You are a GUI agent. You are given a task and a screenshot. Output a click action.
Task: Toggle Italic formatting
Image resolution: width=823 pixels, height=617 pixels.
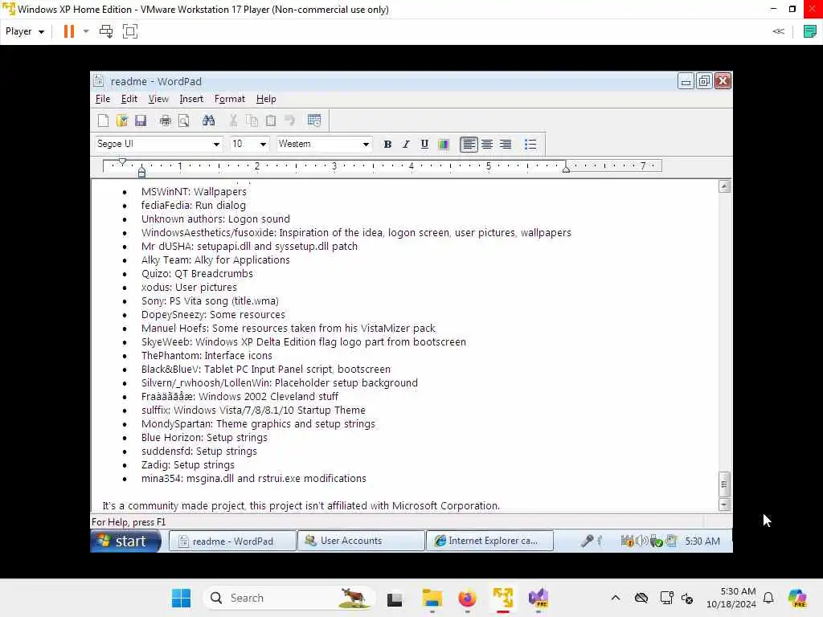[x=406, y=145]
